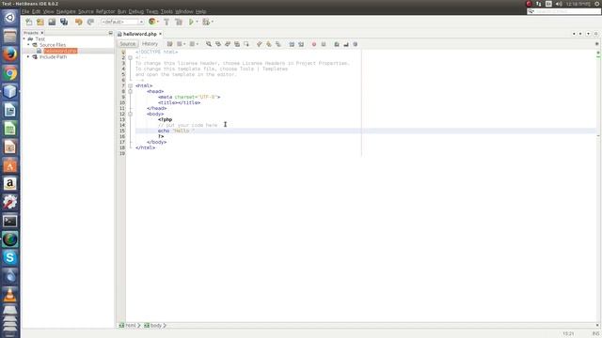This screenshot has width=602, height=338.
Task: Minimize the Projects panel
Action: [111, 33]
